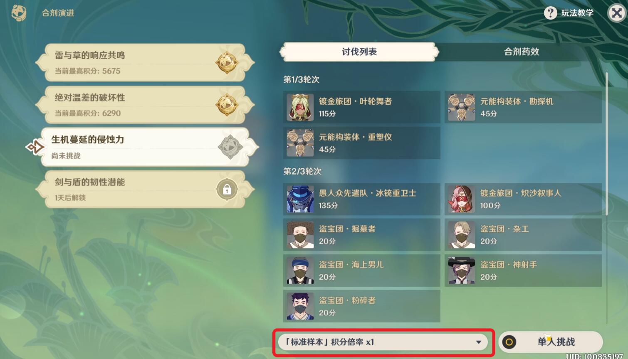Start the 单人挑战 challenge button
628x359 pixels.
coord(551,342)
